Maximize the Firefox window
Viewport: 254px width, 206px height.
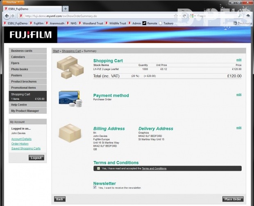pyautogui.click(x=239, y=2)
